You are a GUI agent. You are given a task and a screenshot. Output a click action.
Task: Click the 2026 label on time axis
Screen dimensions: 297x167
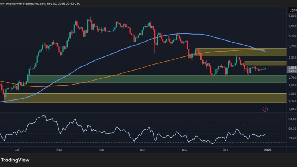[268, 150]
